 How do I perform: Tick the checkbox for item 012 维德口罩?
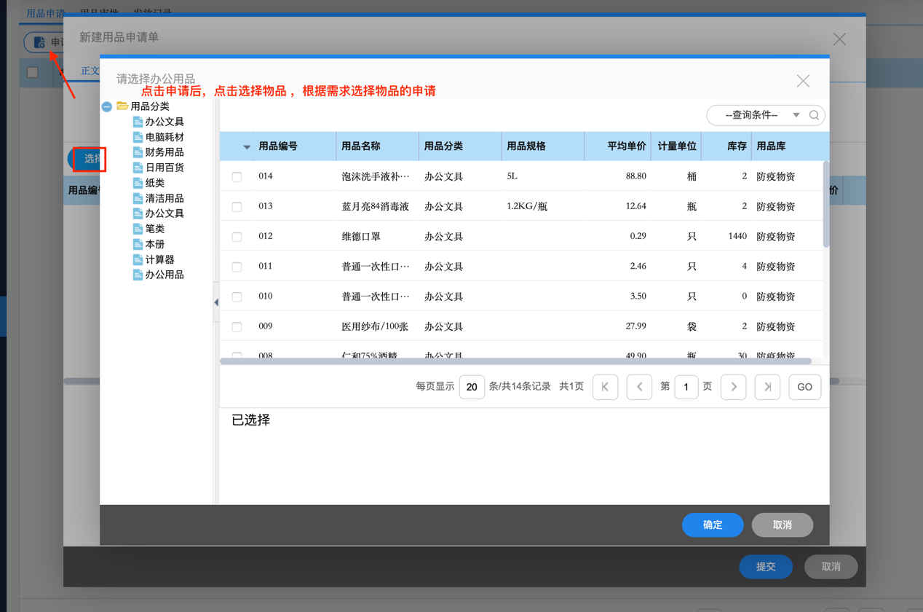click(237, 237)
